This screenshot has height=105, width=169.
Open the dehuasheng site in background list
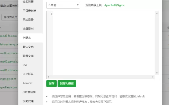coord(9,45)
